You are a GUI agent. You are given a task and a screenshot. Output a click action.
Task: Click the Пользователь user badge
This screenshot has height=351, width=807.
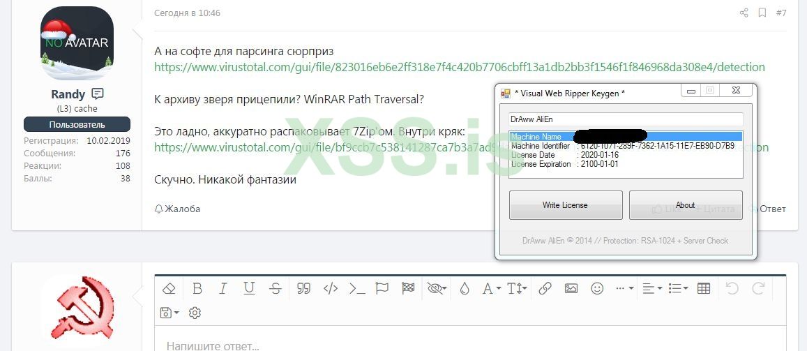tap(77, 124)
